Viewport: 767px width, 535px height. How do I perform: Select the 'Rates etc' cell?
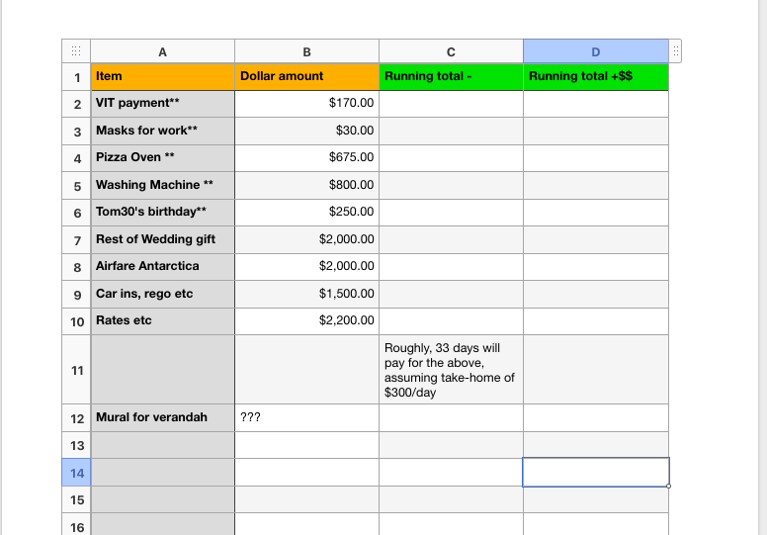[x=162, y=321]
